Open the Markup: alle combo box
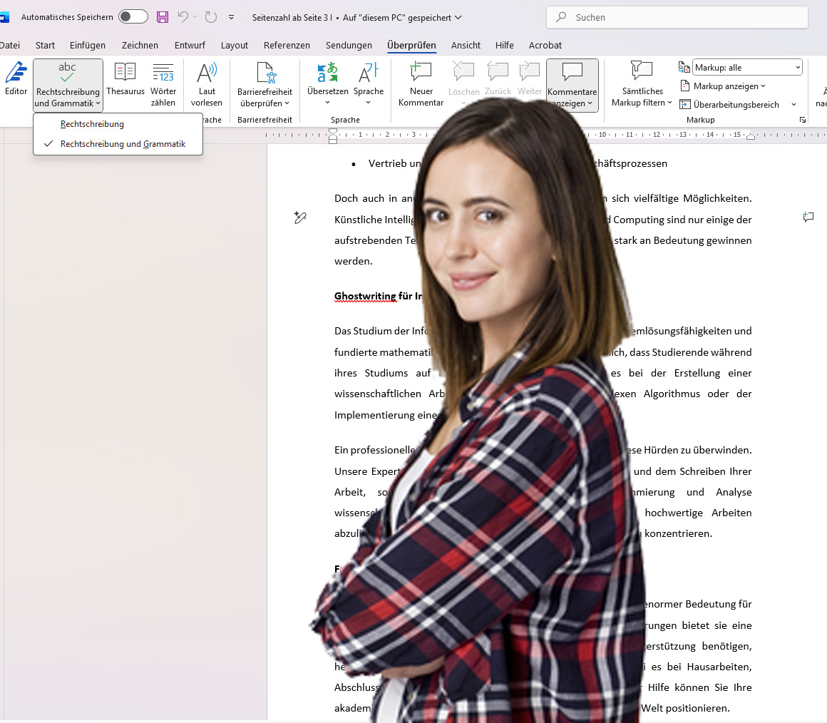827x723 pixels. pos(747,68)
